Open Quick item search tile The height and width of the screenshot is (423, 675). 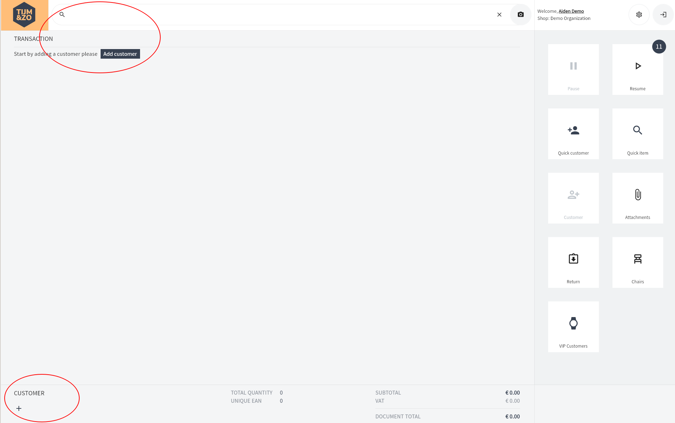[x=638, y=134]
